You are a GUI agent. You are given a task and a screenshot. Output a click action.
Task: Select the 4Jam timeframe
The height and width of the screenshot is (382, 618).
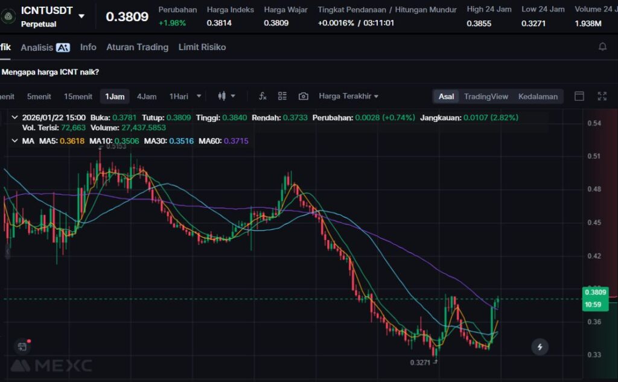click(147, 97)
